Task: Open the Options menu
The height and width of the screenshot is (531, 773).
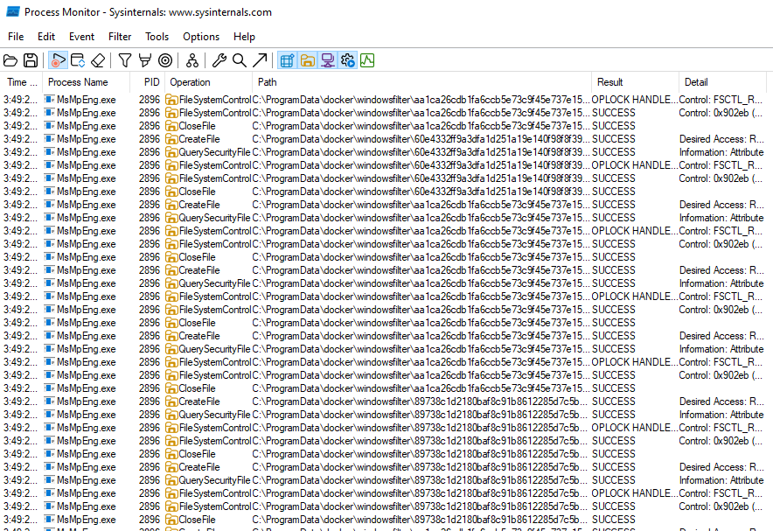Action: (x=201, y=37)
